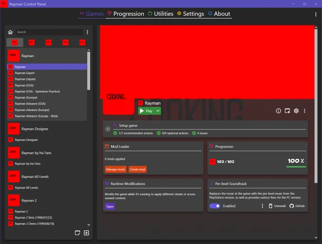
Task: Click the add game plus icon
Action: point(87,233)
